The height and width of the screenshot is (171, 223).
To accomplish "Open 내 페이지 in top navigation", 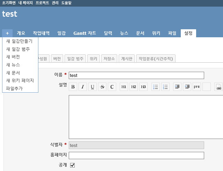I will coord(25,3).
